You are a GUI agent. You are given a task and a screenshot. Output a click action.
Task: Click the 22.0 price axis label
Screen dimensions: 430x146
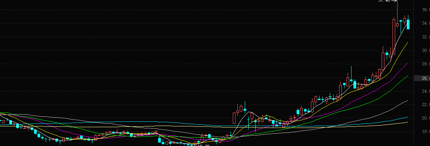tap(426, 105)
